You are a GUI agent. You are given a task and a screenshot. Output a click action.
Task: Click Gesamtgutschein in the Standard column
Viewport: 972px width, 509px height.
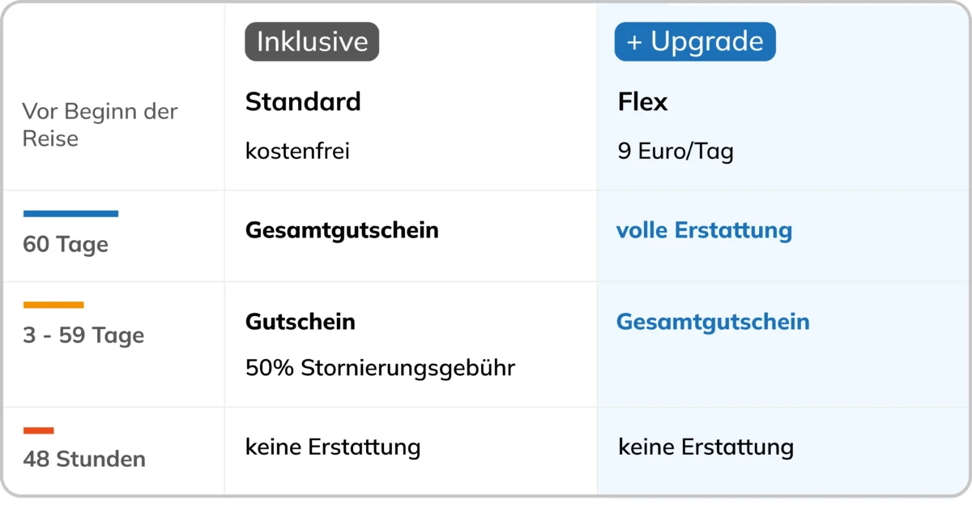point(342,230)
